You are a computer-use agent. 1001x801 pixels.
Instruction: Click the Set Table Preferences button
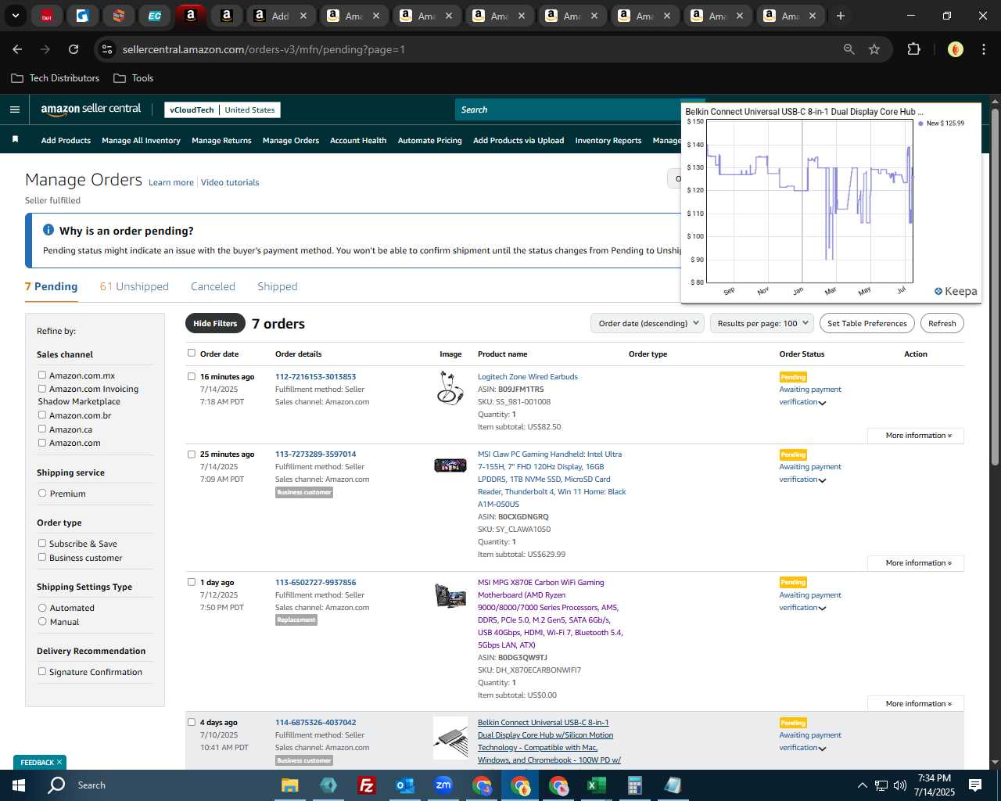(867, 323)
